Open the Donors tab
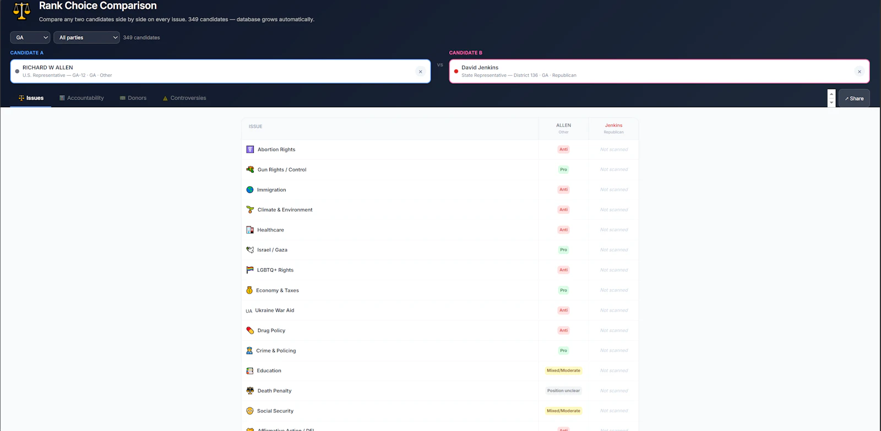881x431 pixels. point(133,98)
